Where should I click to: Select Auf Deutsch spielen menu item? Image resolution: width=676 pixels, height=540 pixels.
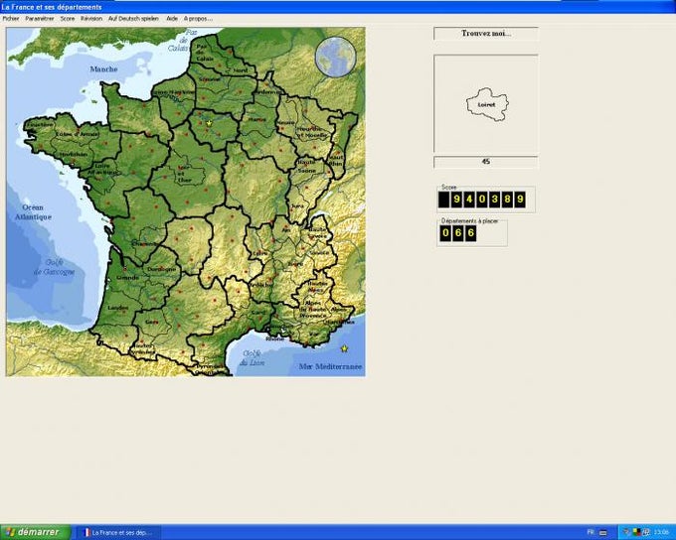pyautogui.click(x=133, y=19)
